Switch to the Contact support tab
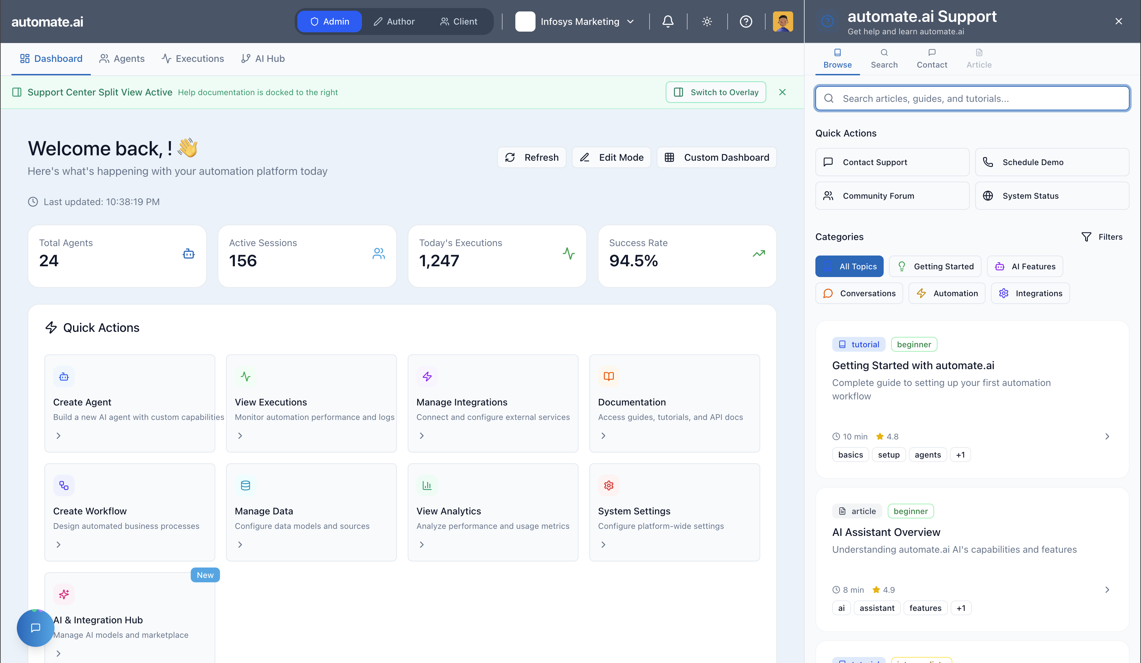Screen dimensions: 1141x663 pos(931,58)
